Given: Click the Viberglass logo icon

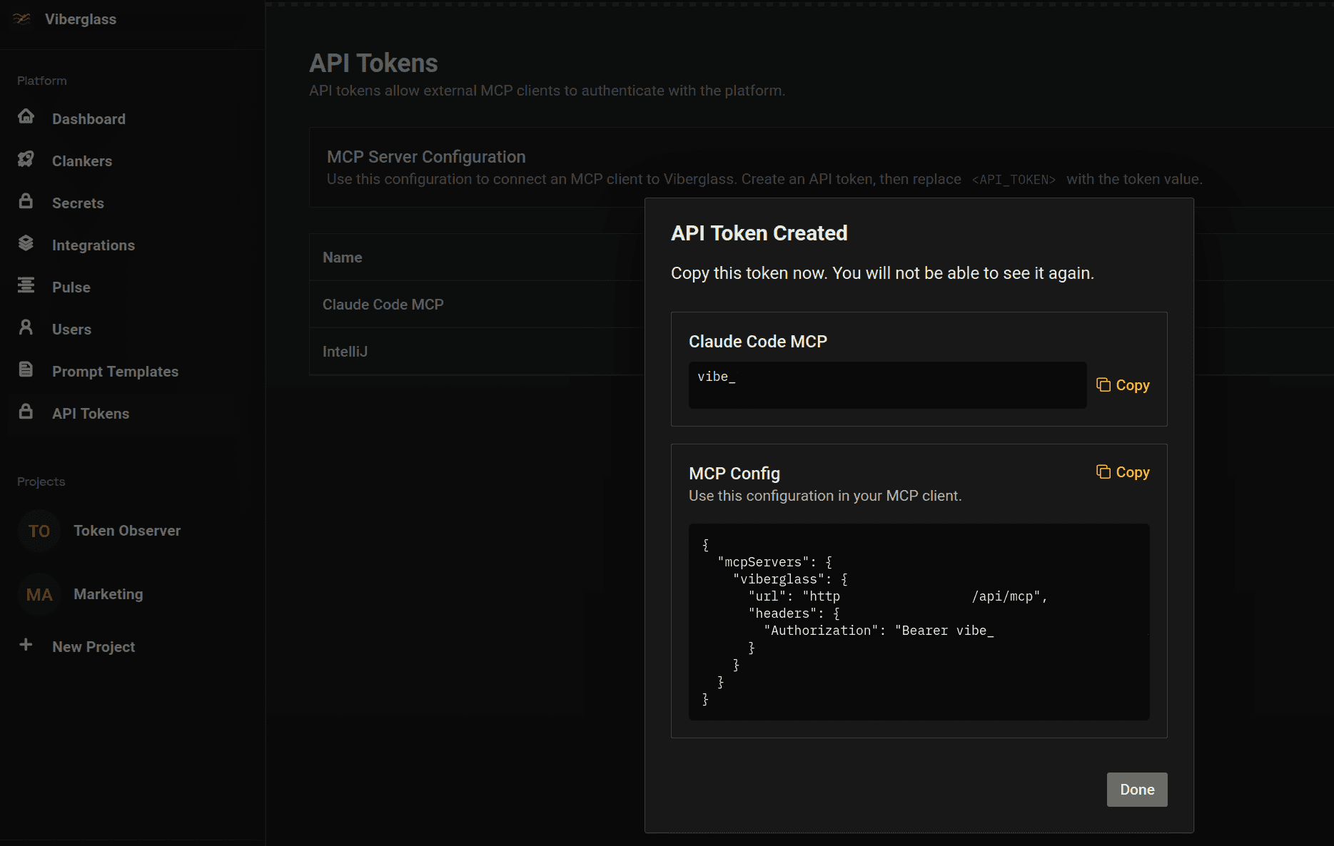Looking at the screenshot, I should tap(22, 19).
